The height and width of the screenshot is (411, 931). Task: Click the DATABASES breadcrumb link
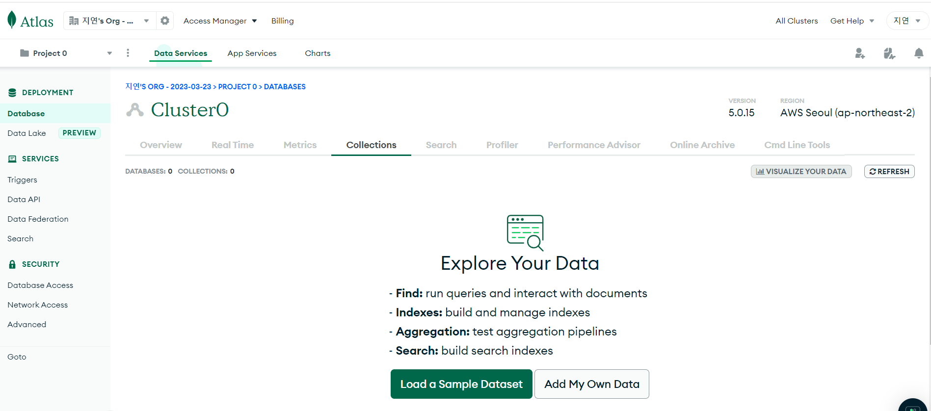point(285,86)
